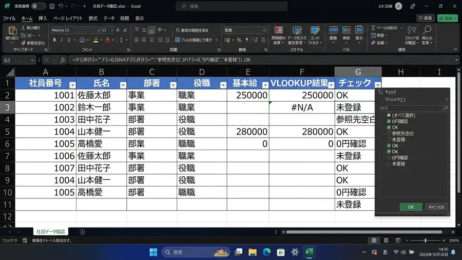The height and width of the screenshot is (260, 462).
Task: Apply bold formatting
Action: coord(54,40)
